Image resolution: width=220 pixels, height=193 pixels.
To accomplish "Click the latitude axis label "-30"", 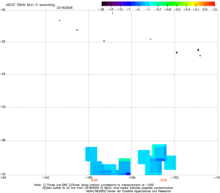I will click(3, 174).
